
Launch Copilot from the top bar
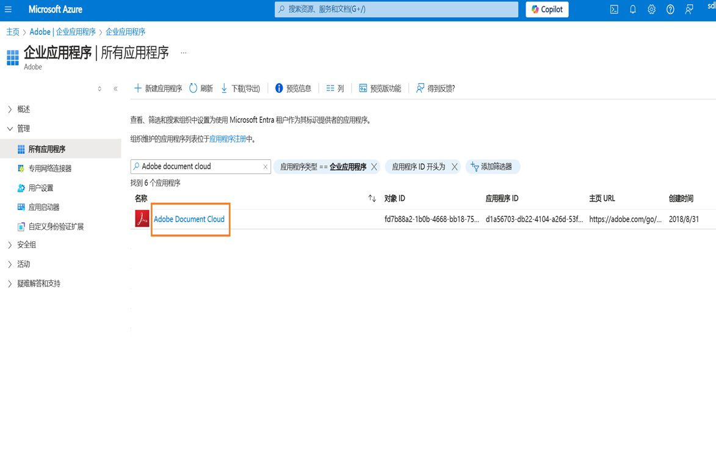coord(546,9)
